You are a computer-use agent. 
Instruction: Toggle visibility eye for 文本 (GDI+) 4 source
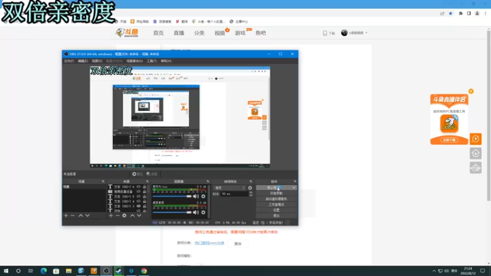pyautogui.click(x=139, y=201)
